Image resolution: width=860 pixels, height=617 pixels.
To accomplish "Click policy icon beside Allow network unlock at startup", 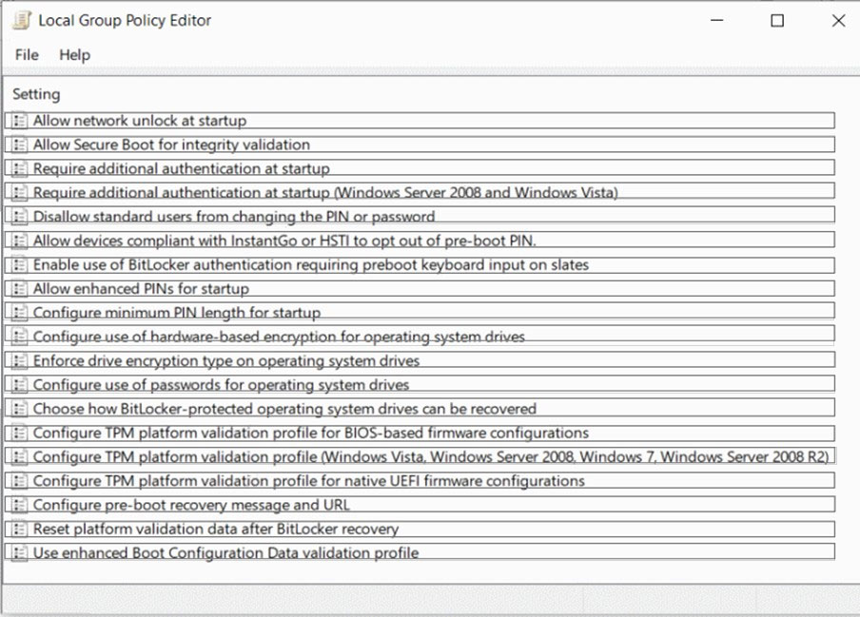I will [x=20, y=121].
